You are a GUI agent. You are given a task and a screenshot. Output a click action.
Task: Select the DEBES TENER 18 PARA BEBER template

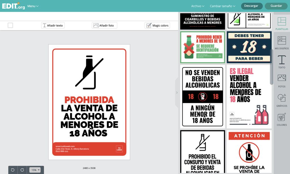point(249,47)
